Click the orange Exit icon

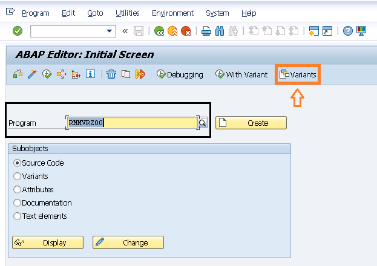point(172,31)
